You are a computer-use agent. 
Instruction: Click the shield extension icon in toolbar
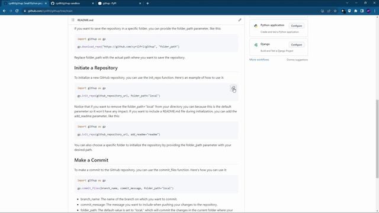point(349,11)
